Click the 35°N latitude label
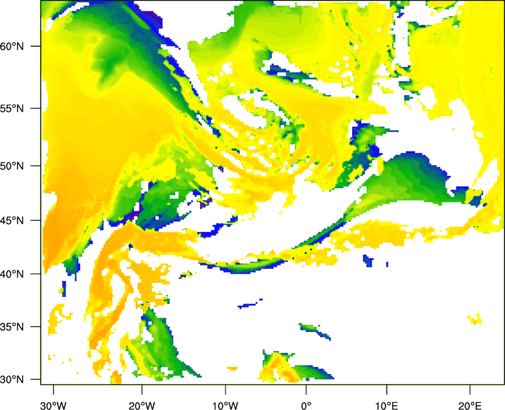The height and width of the screenshot is (410, 505). click(x=12, y=327)
